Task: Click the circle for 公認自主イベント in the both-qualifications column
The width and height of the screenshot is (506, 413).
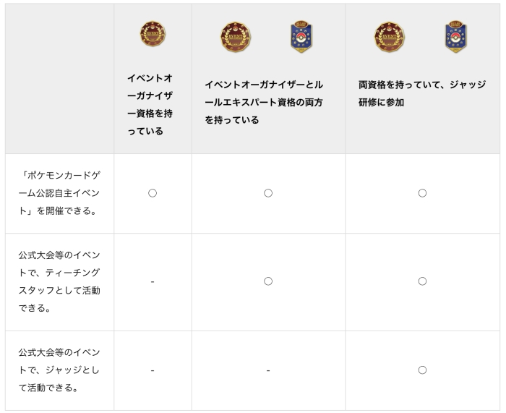Action: click(x=268, y=193)
